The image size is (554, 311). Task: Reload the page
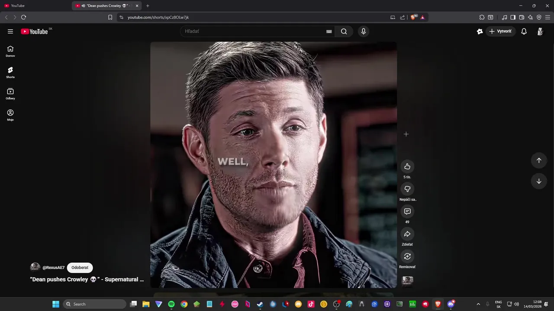tap(23, 17)
